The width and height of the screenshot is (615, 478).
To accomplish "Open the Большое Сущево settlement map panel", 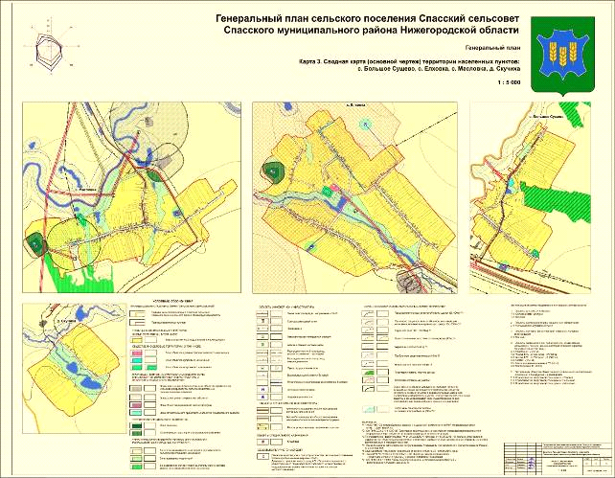I will 531,197.
